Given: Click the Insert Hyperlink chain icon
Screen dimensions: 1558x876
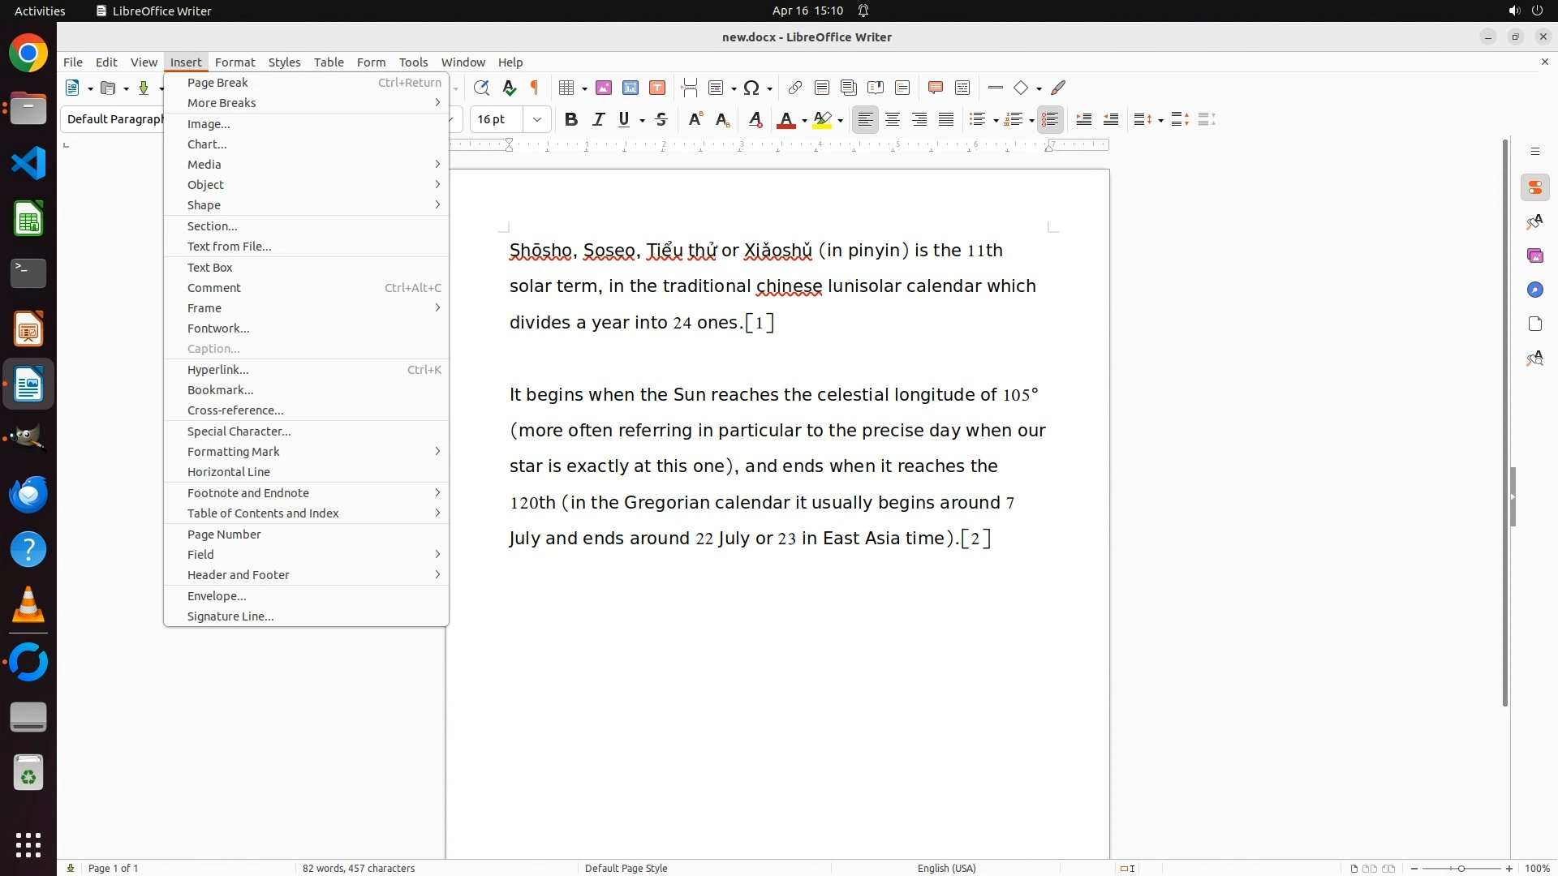Looking at the screenshot, I should (795, 88).
